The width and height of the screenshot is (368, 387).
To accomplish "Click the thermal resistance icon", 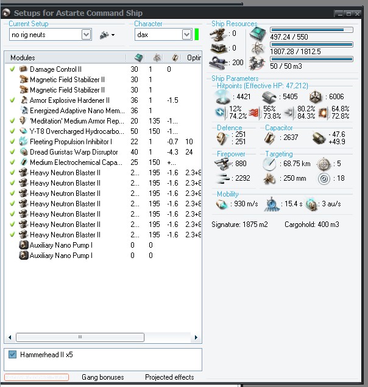I will 255,113.
